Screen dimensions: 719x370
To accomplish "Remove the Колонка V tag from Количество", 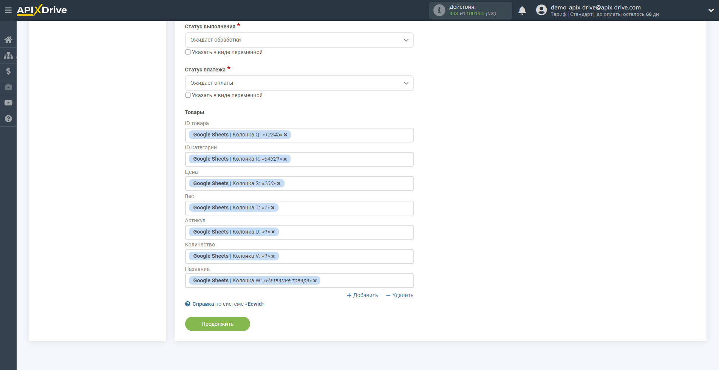I will click(273, 256).
